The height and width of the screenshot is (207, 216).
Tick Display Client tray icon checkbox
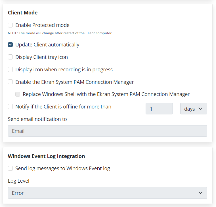coord(11,57)
